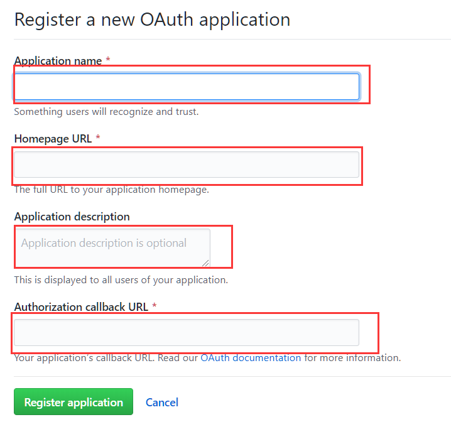Select the Application description textarea
Screen dimensions: 451x422
tap(113, 247)
